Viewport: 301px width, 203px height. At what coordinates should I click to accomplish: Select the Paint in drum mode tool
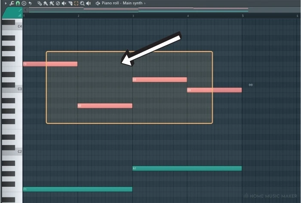52,3
